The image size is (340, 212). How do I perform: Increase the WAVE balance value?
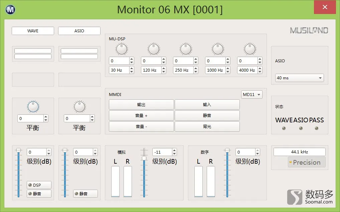click(x=46, y=117)
